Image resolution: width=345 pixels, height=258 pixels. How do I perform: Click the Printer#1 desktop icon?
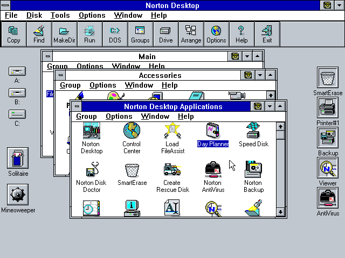click(328, 107)
